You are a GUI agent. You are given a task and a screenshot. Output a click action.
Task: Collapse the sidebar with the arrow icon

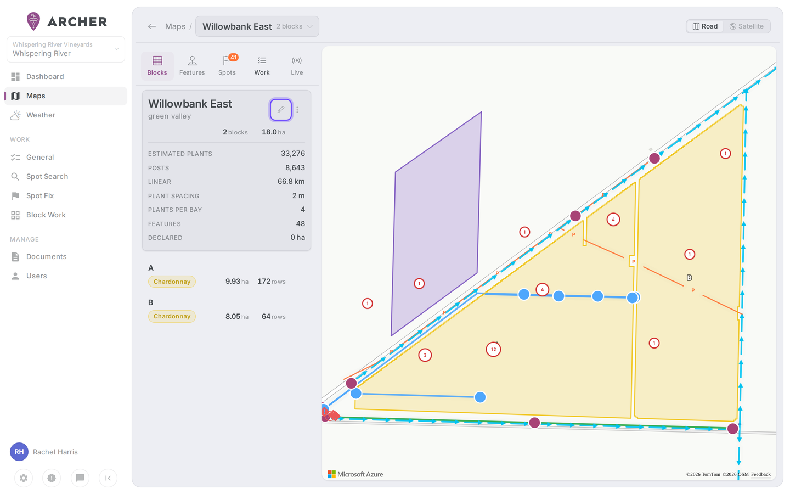click(x=108, y=478)
